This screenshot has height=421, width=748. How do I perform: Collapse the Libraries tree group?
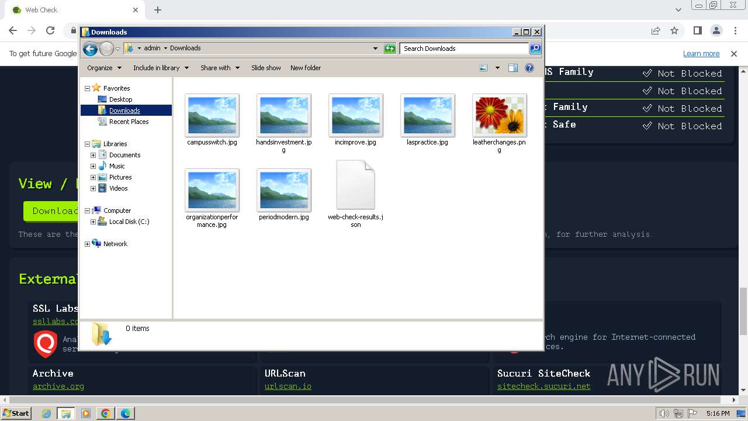(x=88, y=144)
